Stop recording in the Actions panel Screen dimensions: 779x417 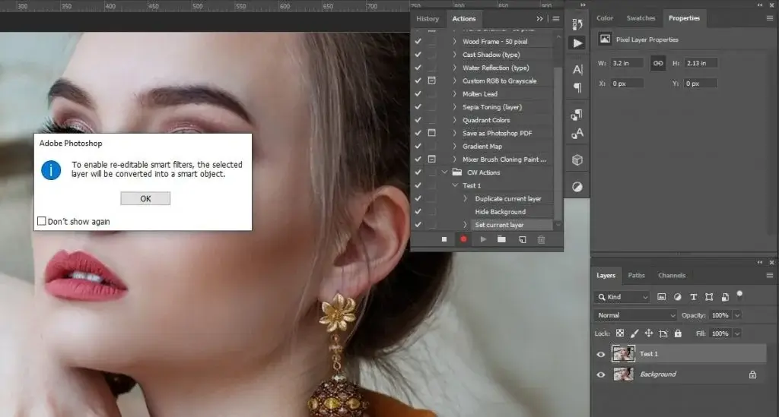coord(444,239)
